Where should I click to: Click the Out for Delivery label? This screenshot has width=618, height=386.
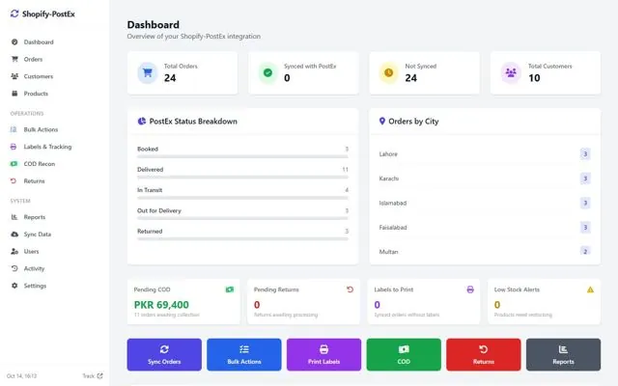pyautogui.click(x=159, y=210)
